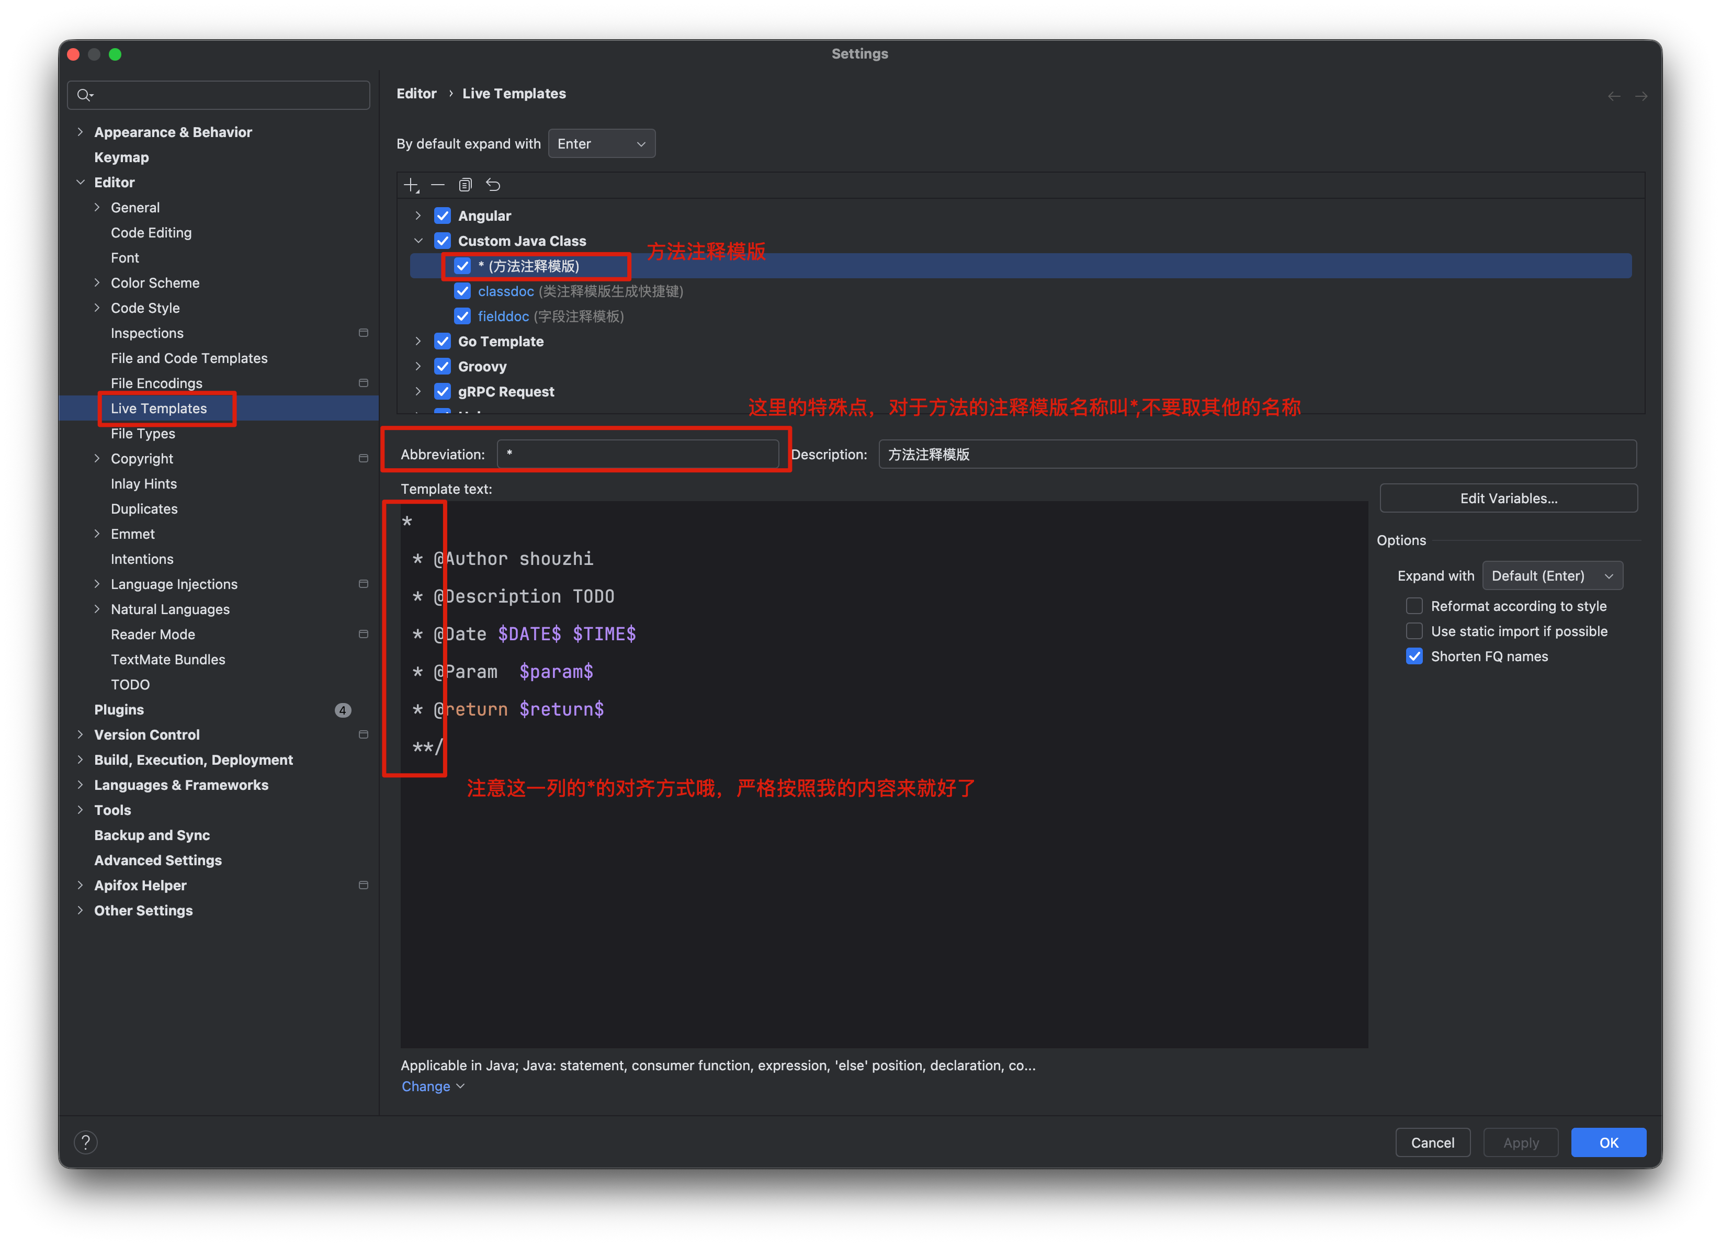This screenshot has width=1721, height=1246.
Task: Click the duplicate template icon
Action: [465, 185]
